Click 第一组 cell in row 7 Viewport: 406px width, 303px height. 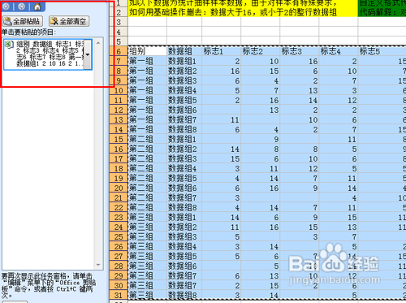tap(147, 61)
